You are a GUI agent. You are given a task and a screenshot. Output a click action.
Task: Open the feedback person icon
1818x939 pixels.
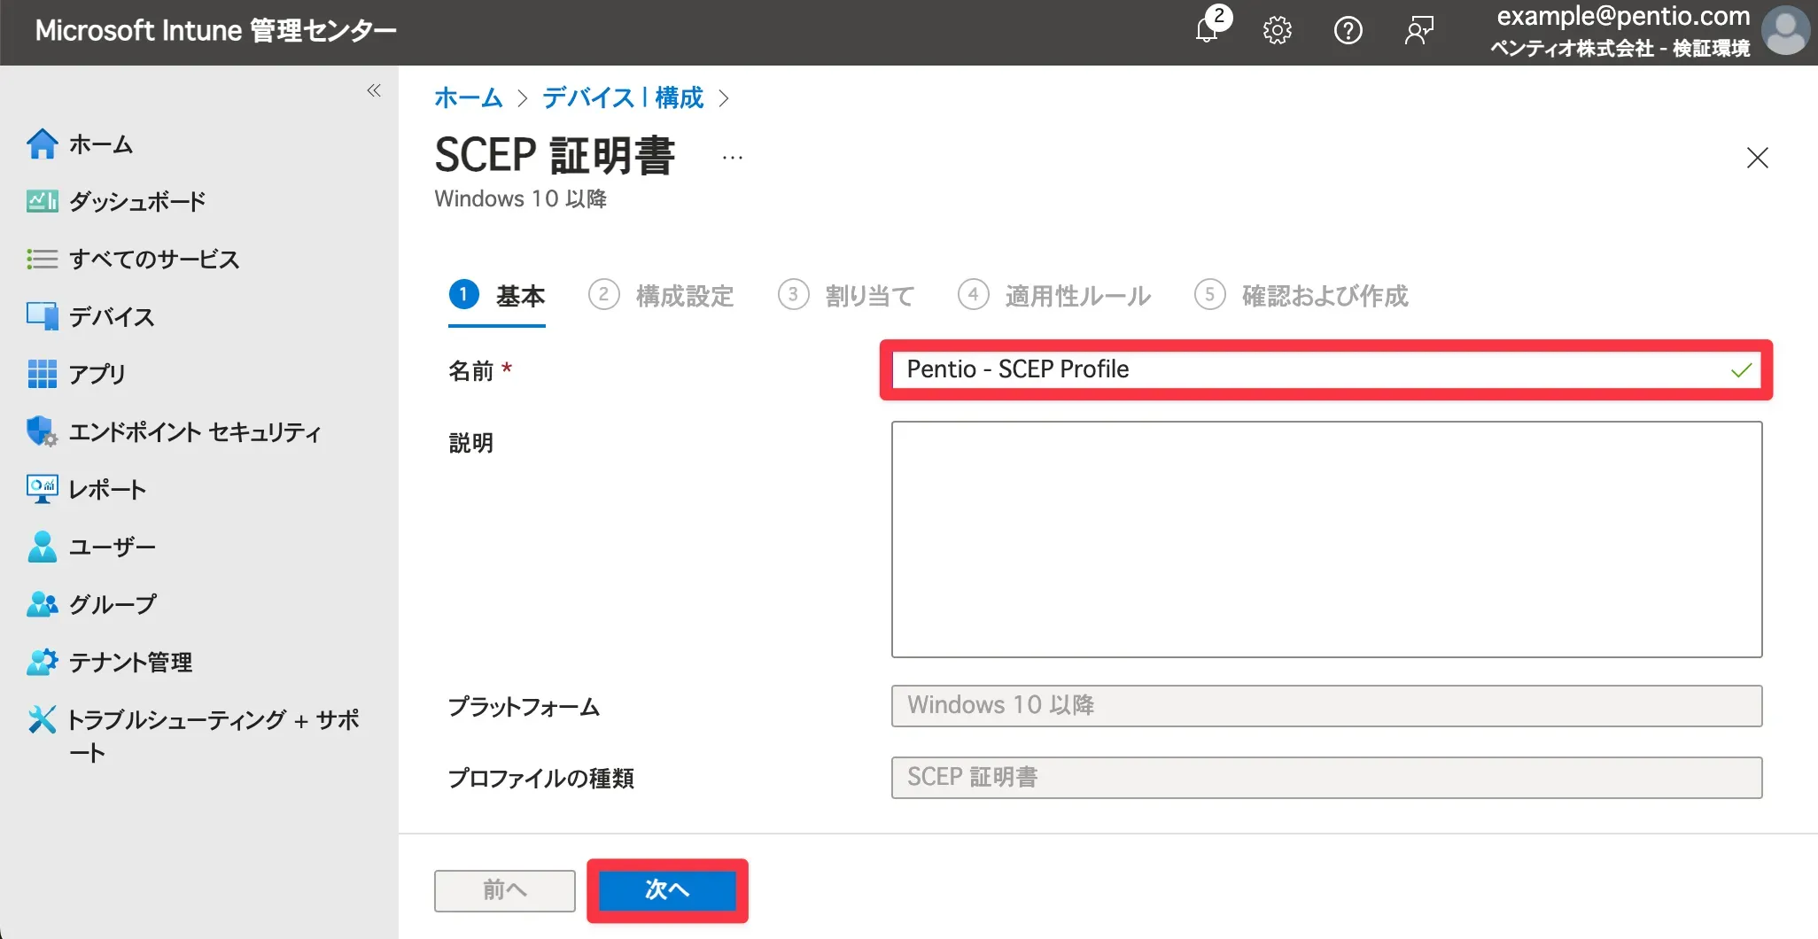1418,31
